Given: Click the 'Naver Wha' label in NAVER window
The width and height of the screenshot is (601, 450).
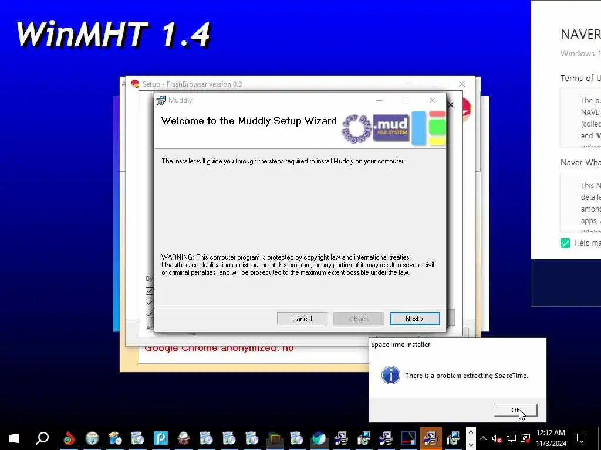Looking at the screenshot, I should (580, 163).
